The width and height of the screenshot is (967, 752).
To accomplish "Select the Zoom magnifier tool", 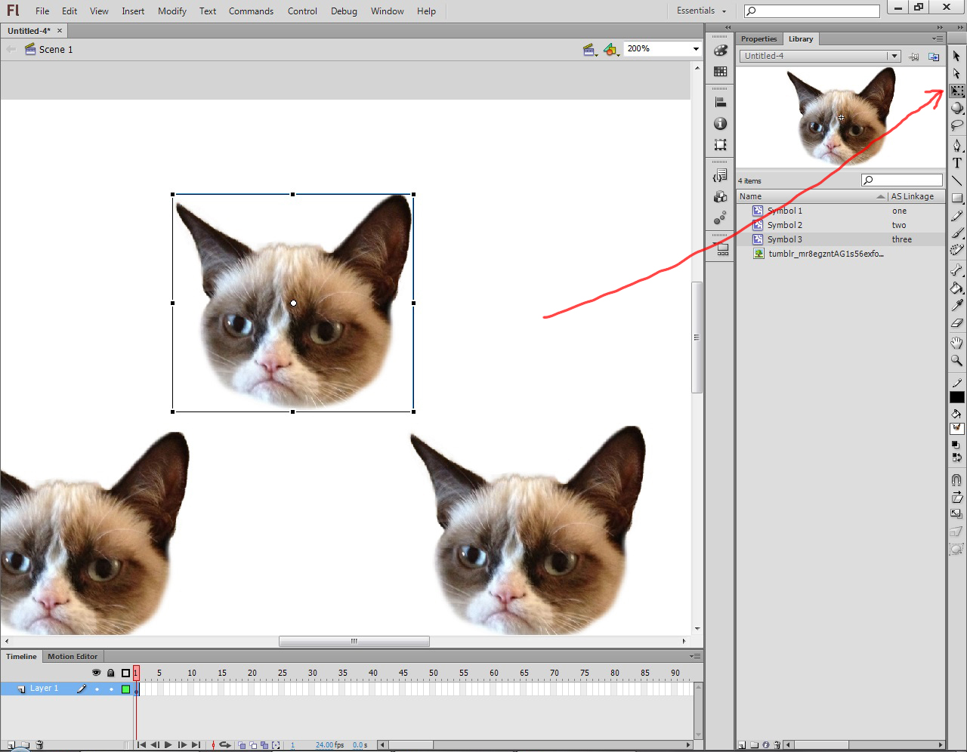I will point(957,360).
